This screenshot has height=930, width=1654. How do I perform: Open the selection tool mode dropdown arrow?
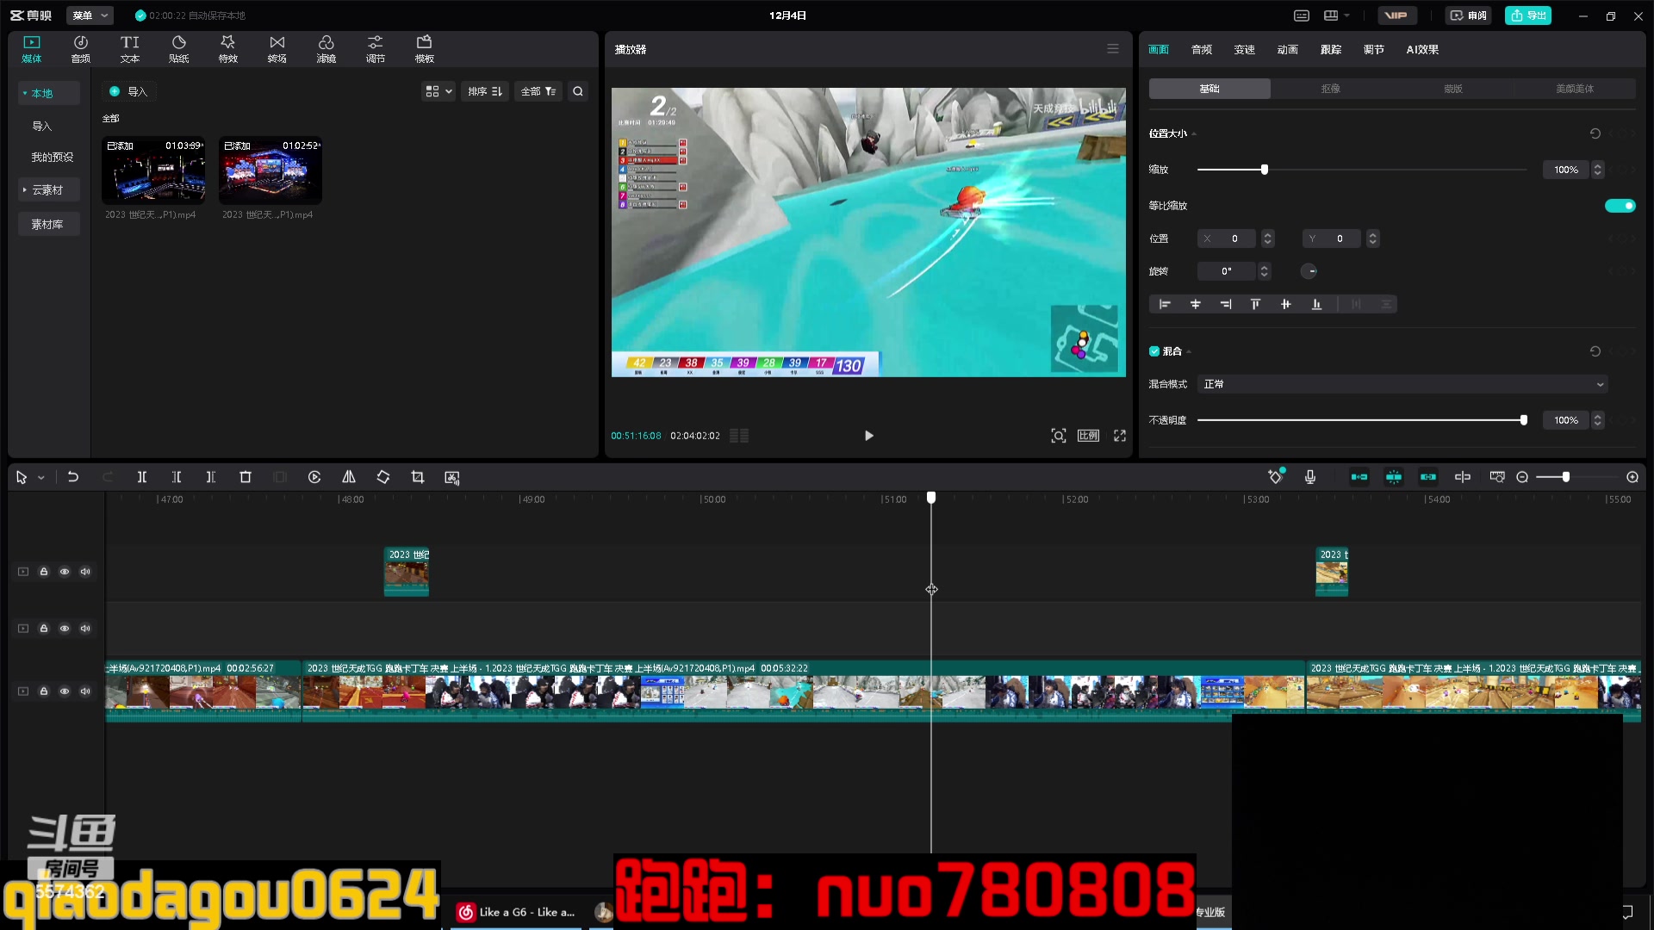[40, 478]
